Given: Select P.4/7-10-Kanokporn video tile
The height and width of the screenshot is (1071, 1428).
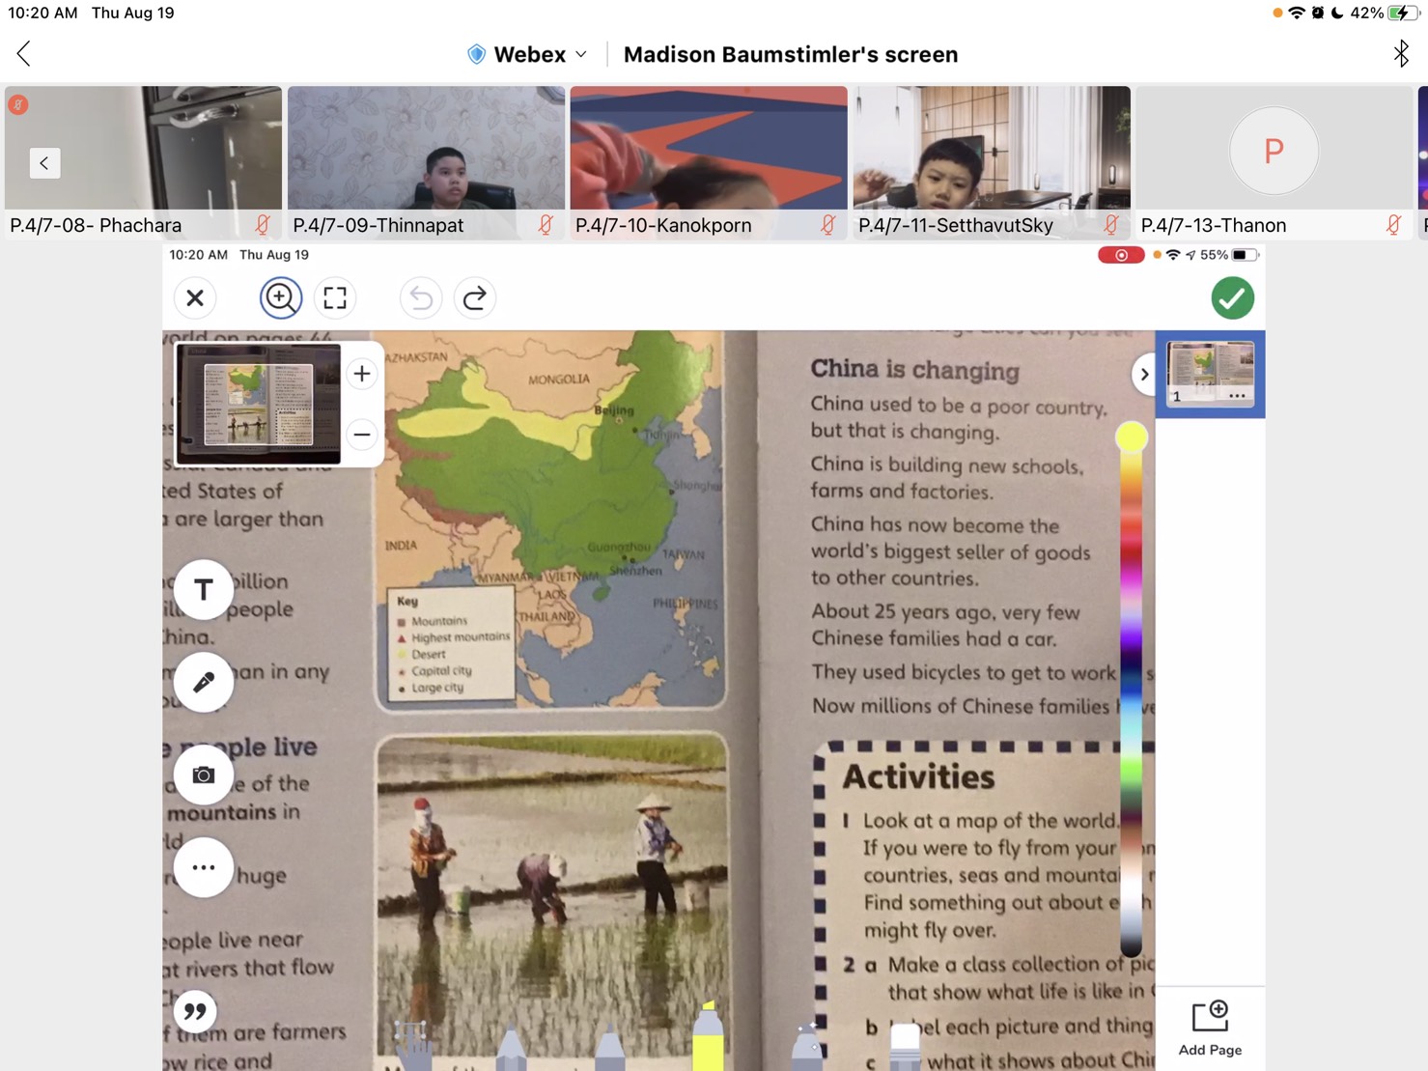Looking at the screenshot, I should (709, 162).
